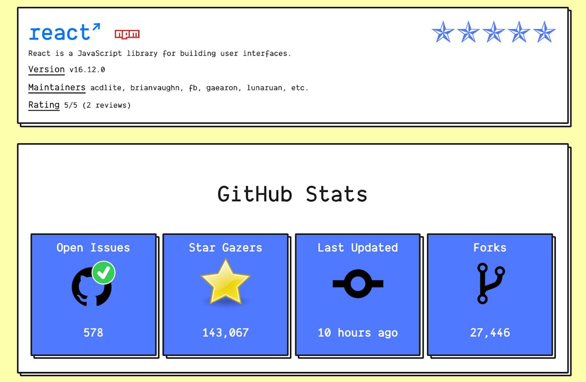Click the git fork branch icon
Viewport: 586px width, 382px height.
pyautogui.click(x=491, y=283)
